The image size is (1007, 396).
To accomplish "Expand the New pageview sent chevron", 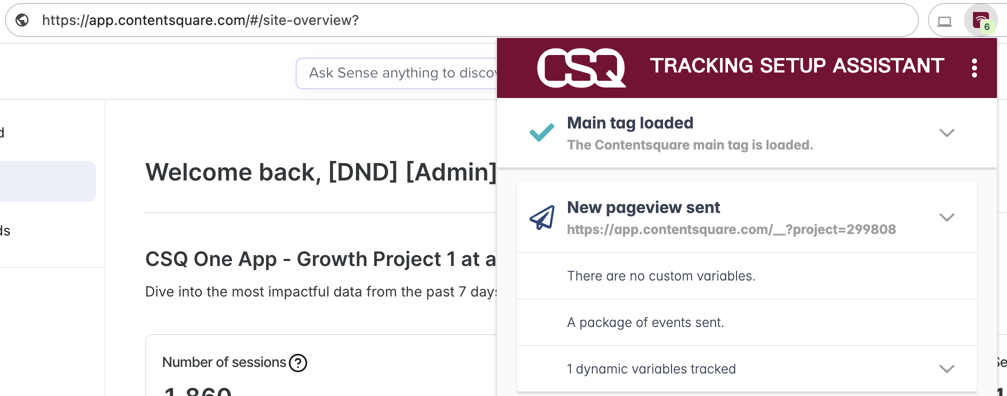I will [946, 217].
